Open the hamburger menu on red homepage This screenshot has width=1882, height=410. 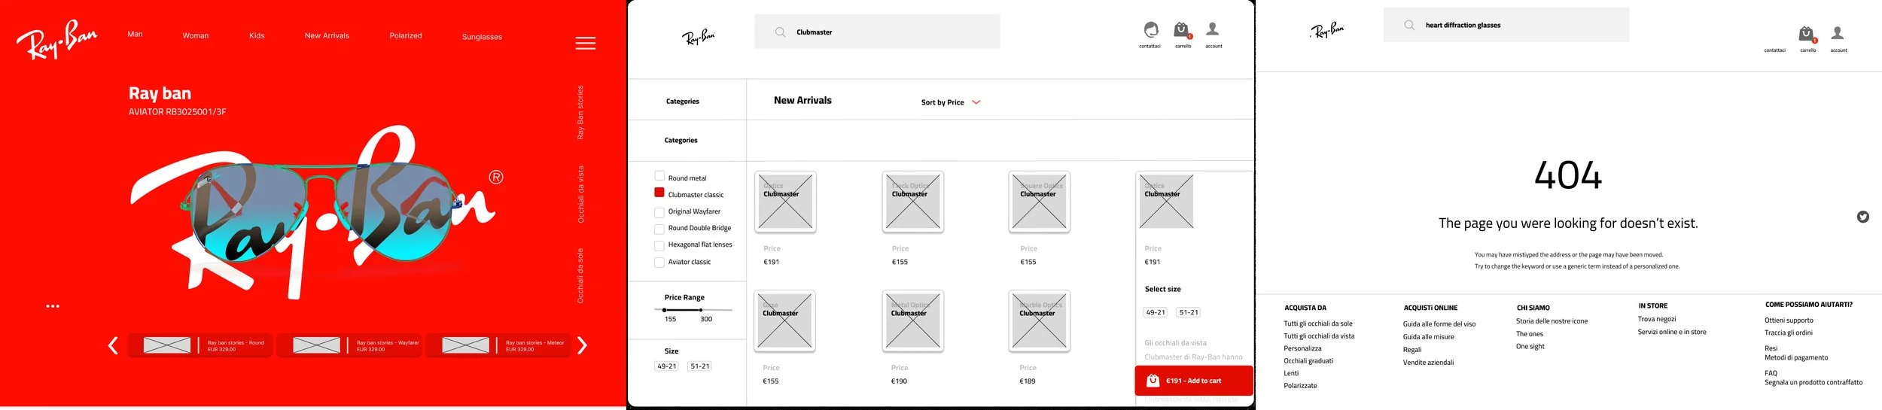(585, 44)
